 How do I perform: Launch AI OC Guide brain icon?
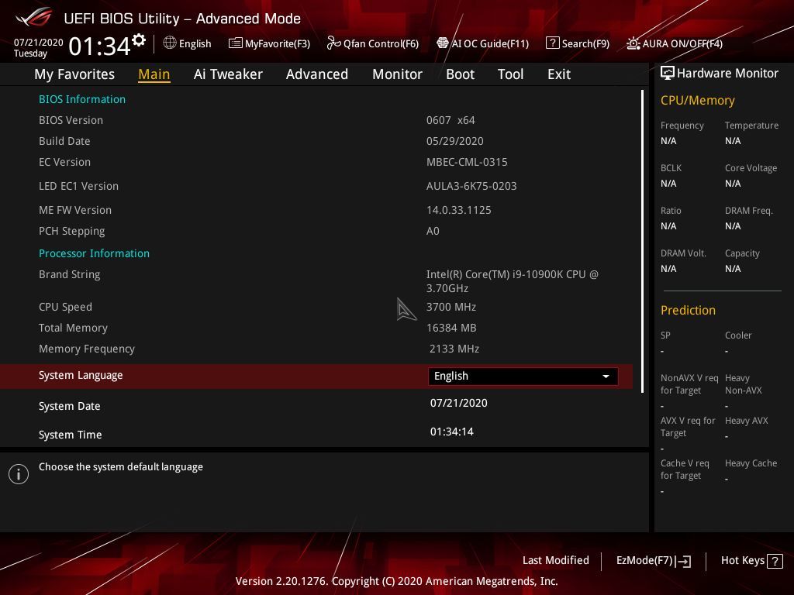(443, 43)
